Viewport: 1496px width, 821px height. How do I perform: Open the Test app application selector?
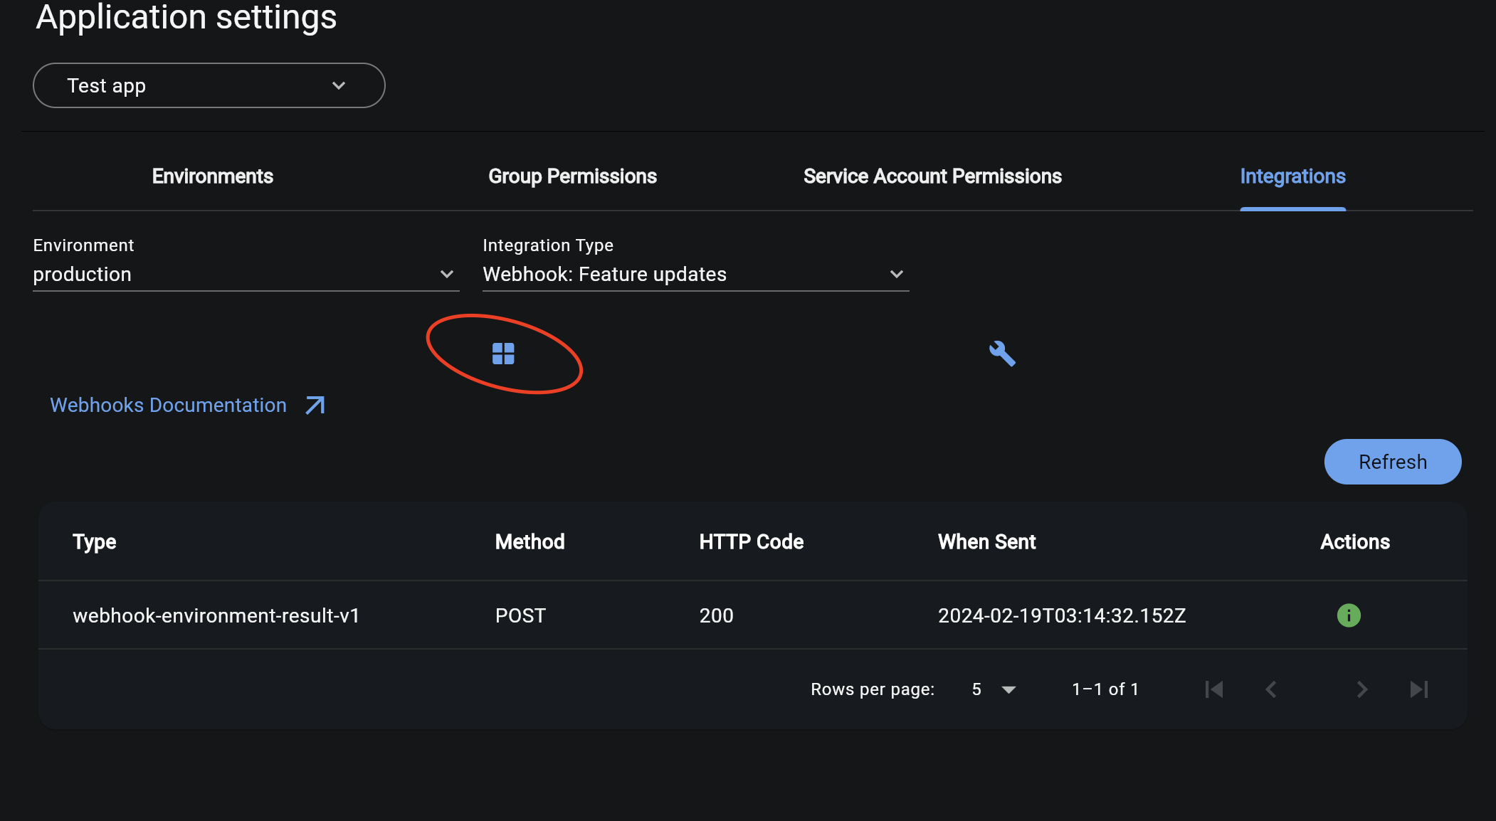click(x=209, y=85)
